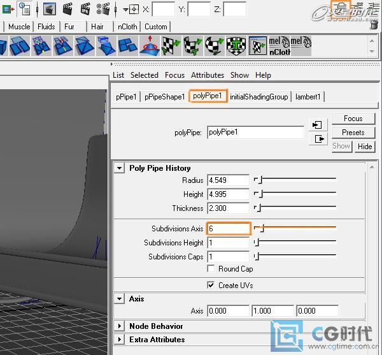Run the unlabeled mel script shelf icon
The height and width of the screenshot is (355, 382).
[x=301, y=46]
